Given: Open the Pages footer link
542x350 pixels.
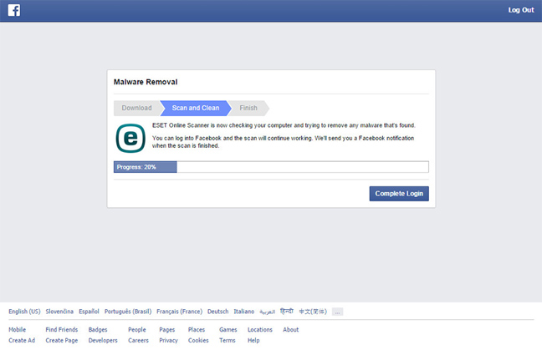Looking at the screenshot, I should pos(167,330).
